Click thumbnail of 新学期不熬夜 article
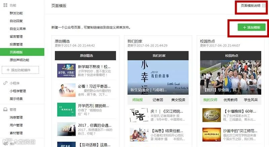This screenshot has width=269, height=147. [66, 70]
